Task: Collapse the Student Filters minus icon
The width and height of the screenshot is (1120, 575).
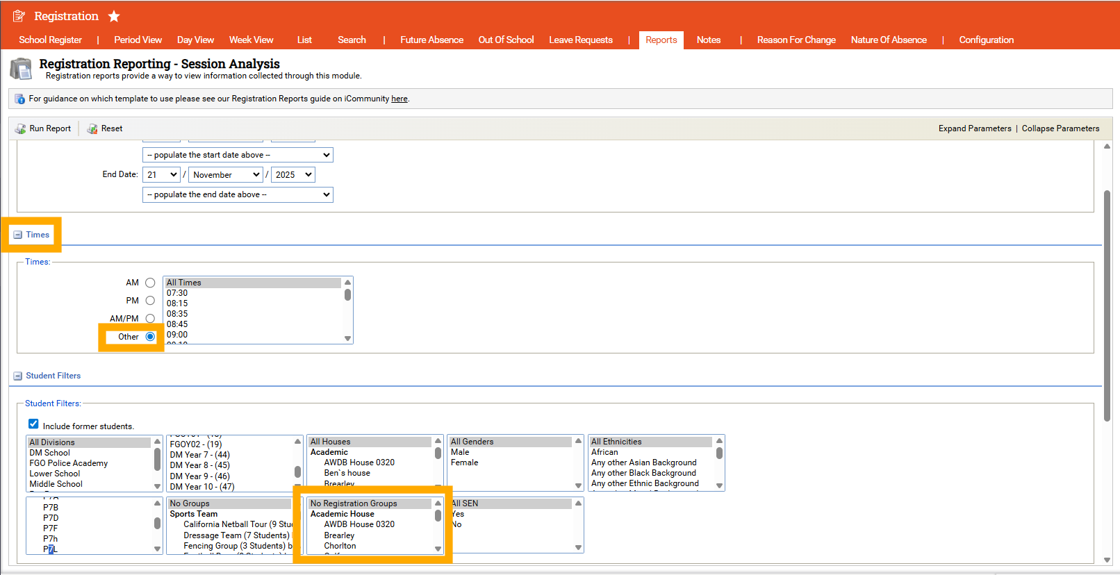Action: pyautogui.click(x=18, y=376)
